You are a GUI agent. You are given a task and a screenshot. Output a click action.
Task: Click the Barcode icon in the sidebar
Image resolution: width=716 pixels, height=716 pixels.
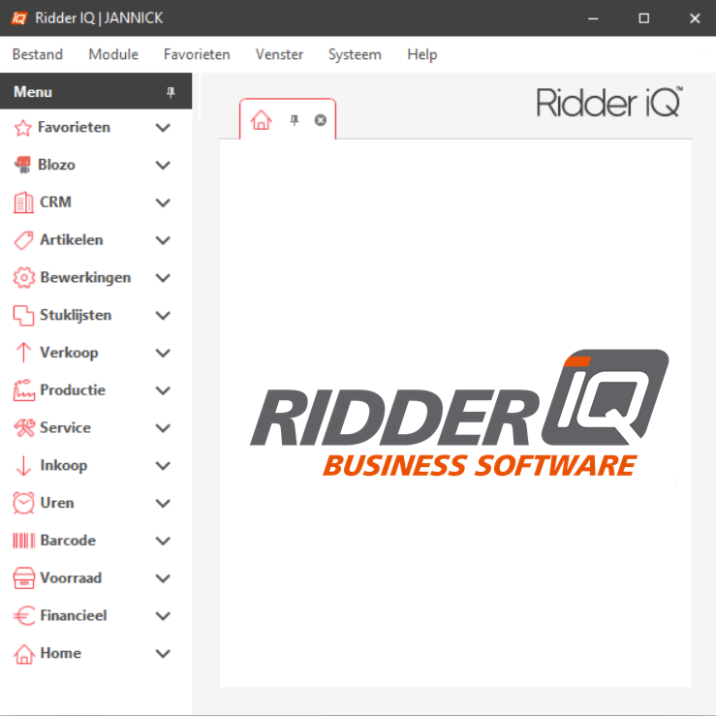click(23, 541)
